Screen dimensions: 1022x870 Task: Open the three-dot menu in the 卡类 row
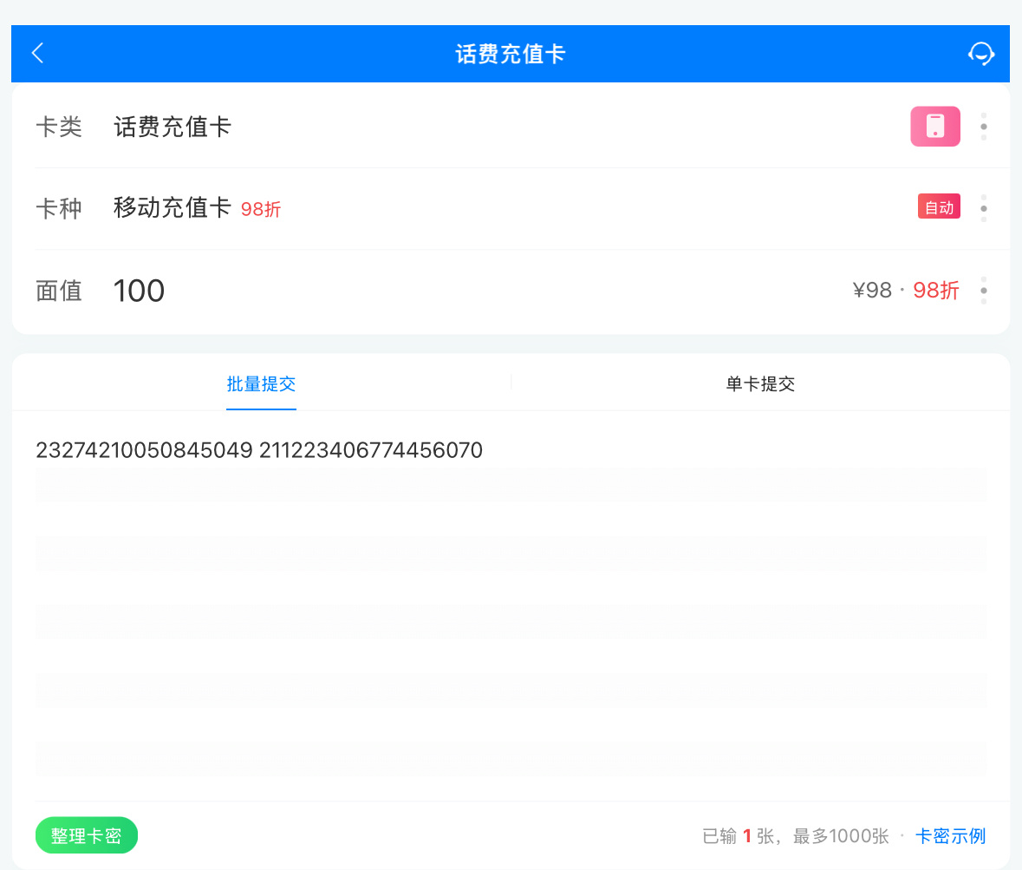[983, 127]
